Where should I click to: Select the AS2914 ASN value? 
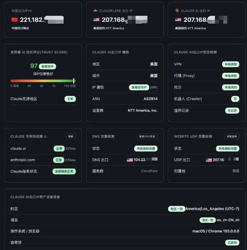tap(150, 99)
